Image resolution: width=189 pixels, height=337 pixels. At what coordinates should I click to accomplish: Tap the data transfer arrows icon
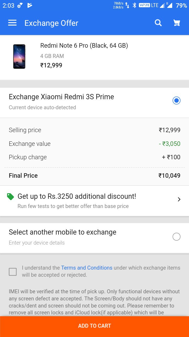pos(127,5)
